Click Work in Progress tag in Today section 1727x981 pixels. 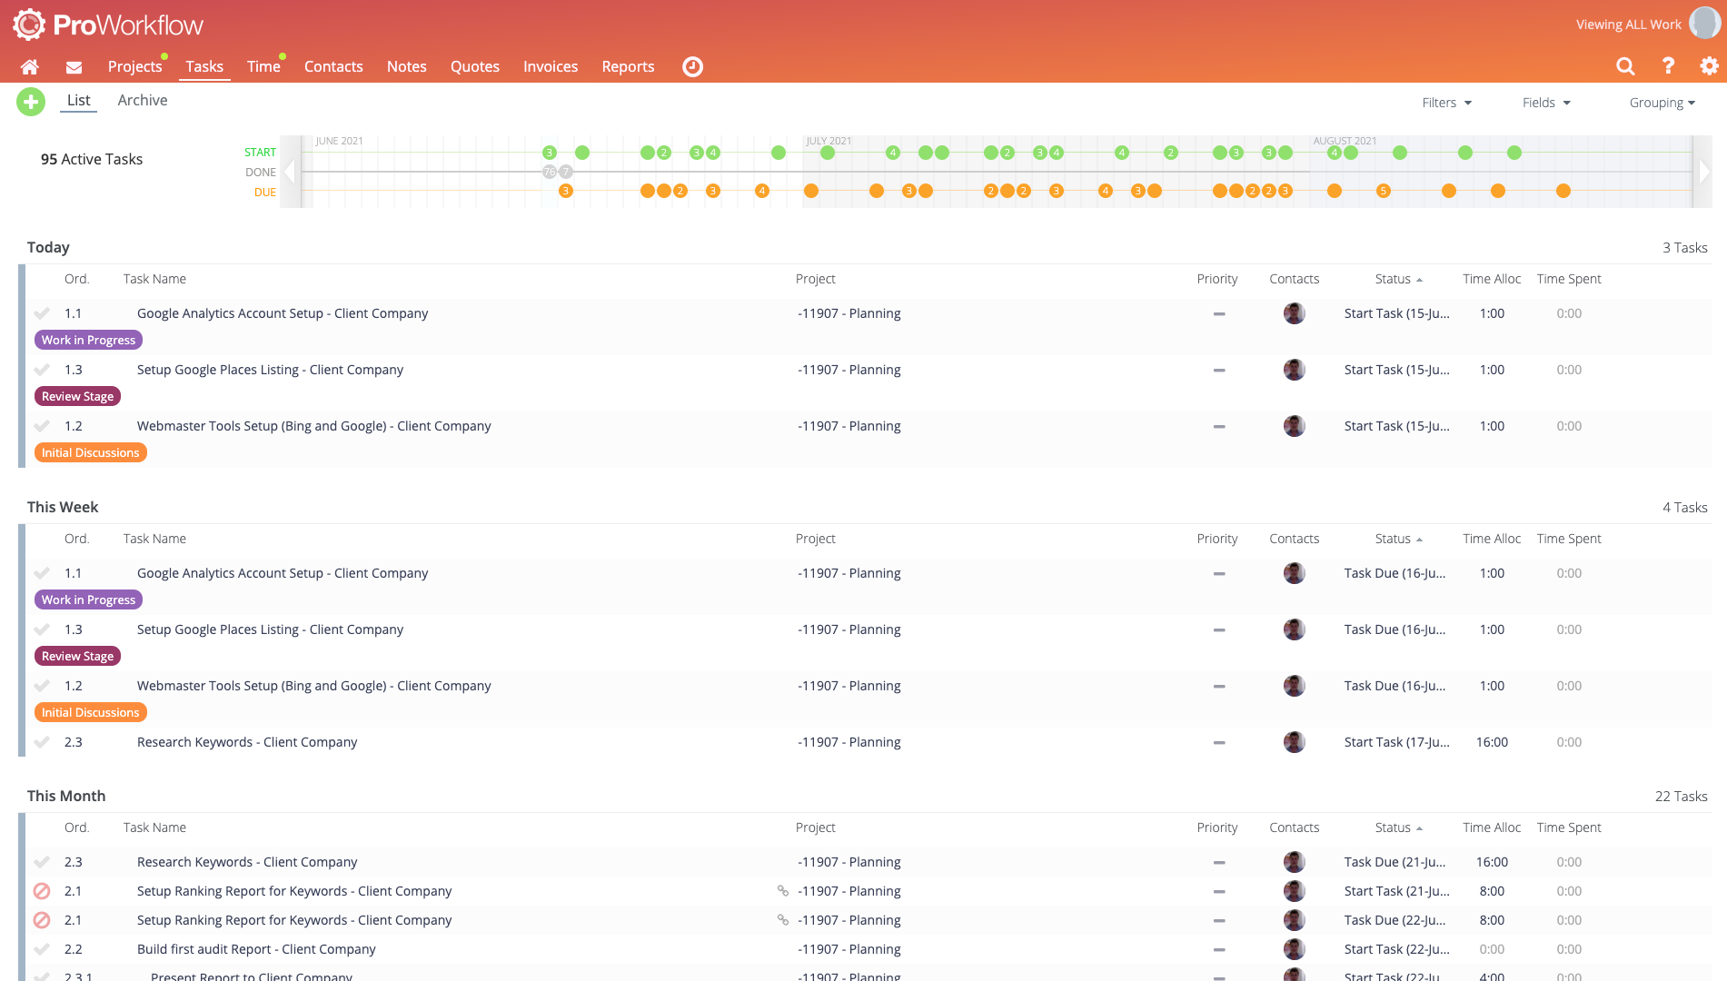[88, 340]
